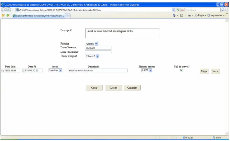
Task: Click the Descripció text area
Action: (x=122, y=33)
